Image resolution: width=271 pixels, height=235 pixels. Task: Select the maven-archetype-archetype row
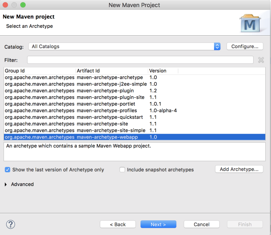pyautogui.click(x=134, y=77)
